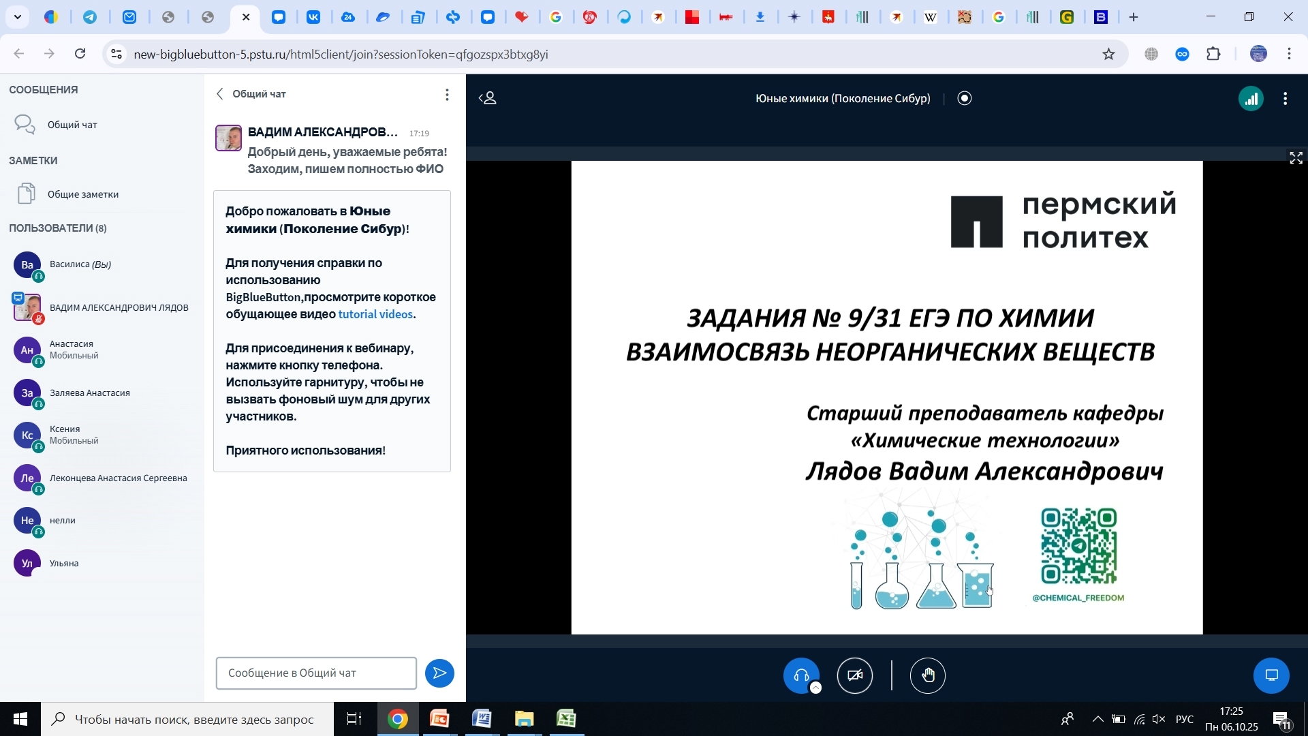The image size is (1308, 736).
Task: Select user Леконцева Анастасия Сергеевна
Action: point(118,478)
